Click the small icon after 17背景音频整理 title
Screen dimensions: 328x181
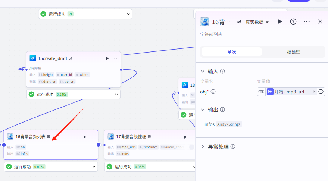(x=149, y=137)
